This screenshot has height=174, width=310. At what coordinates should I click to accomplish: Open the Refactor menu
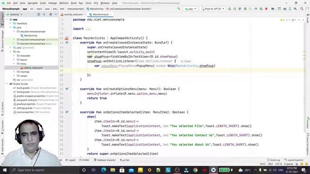[64, 3]
